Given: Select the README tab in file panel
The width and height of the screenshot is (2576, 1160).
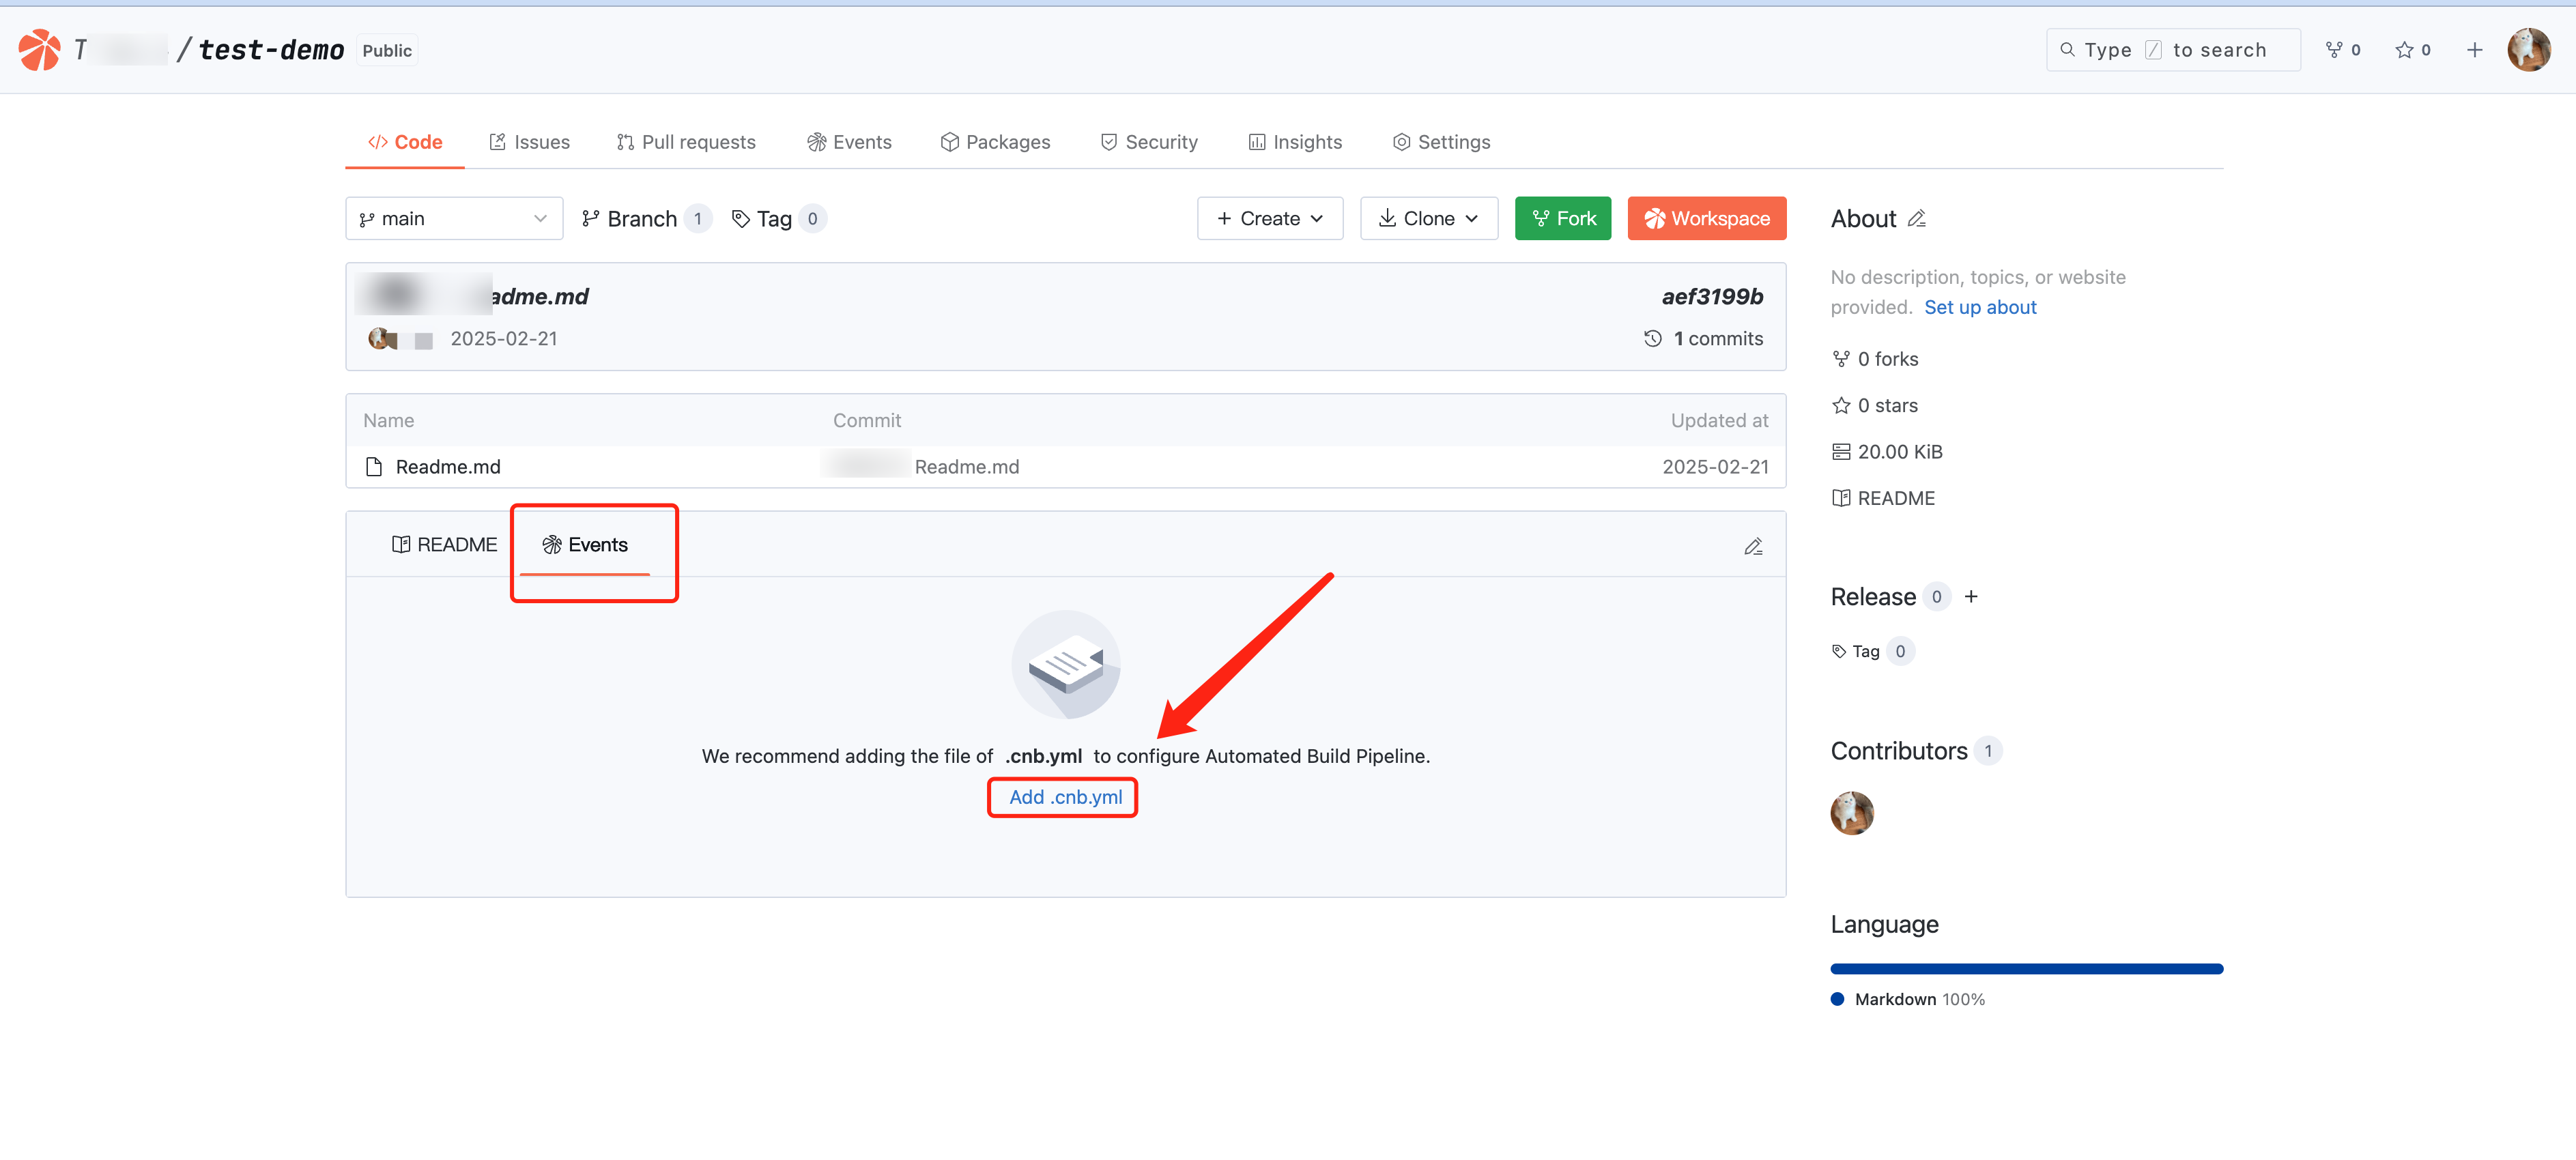Looking at the screenshot, I should [444, 545].
